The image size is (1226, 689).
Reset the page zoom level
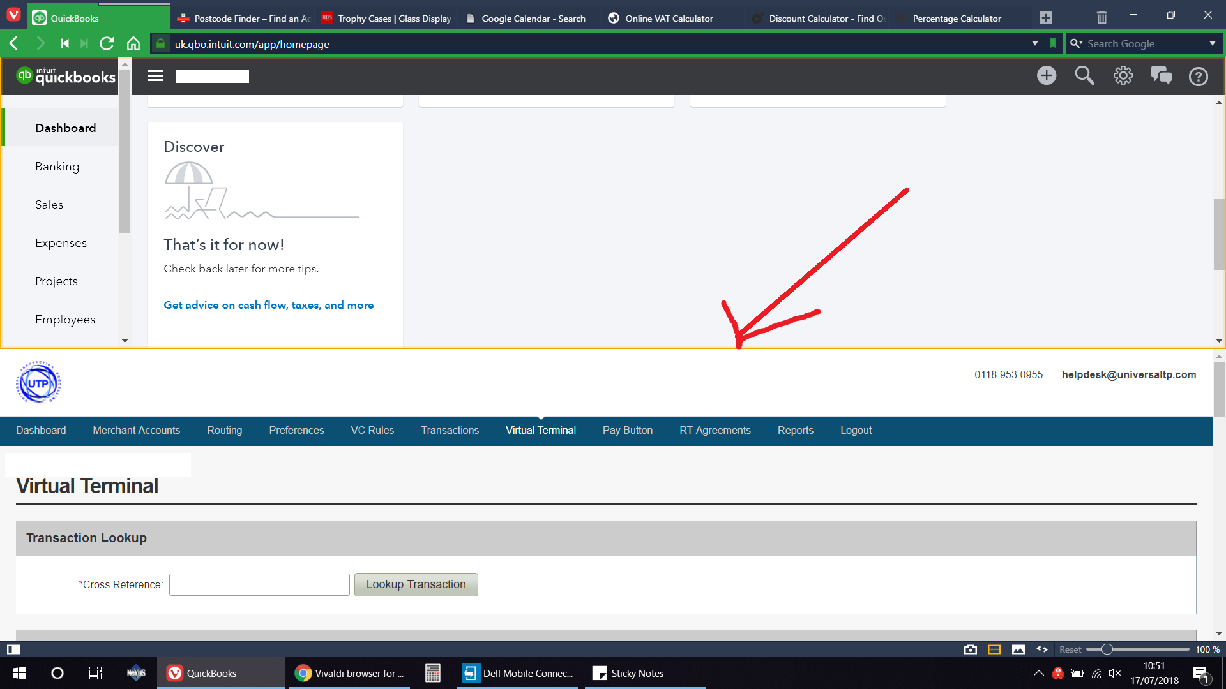tap(1070, 649)
